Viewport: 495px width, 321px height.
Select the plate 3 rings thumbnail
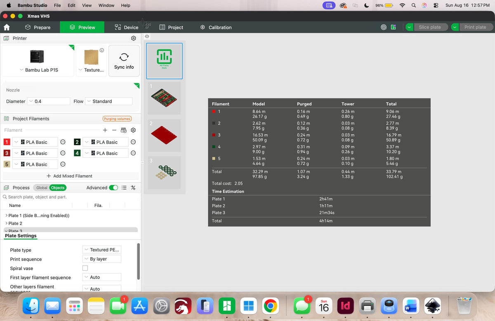pyautogui.click(x=164, y=173)
